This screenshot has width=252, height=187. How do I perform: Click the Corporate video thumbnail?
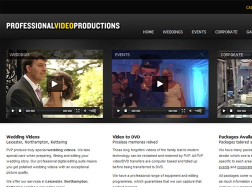click(x=234, y=84)
